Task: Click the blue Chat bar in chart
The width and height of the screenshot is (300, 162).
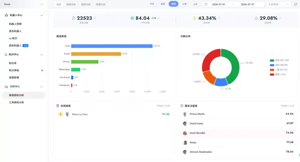Action: [112, 46]
